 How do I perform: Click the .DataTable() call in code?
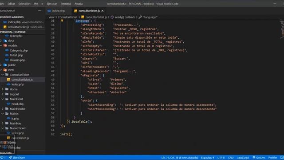(81, 122)
